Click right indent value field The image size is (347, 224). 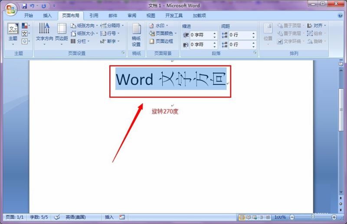(x=201, y=45)
